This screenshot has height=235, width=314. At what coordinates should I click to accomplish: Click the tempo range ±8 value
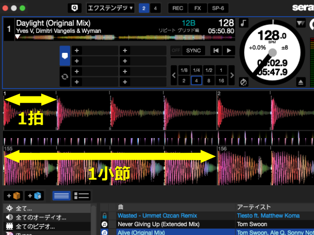pos(285,47)
